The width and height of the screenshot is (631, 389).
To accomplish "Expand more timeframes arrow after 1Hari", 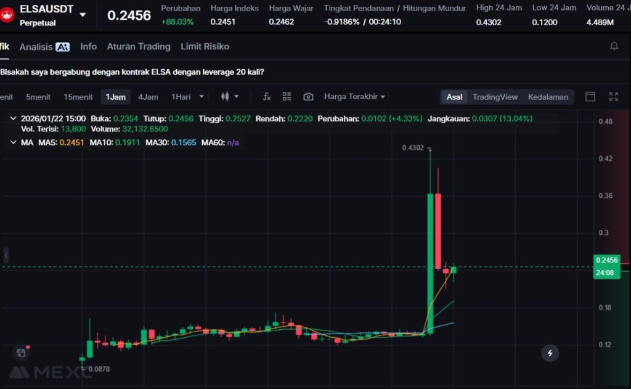I will coord(202,97).
